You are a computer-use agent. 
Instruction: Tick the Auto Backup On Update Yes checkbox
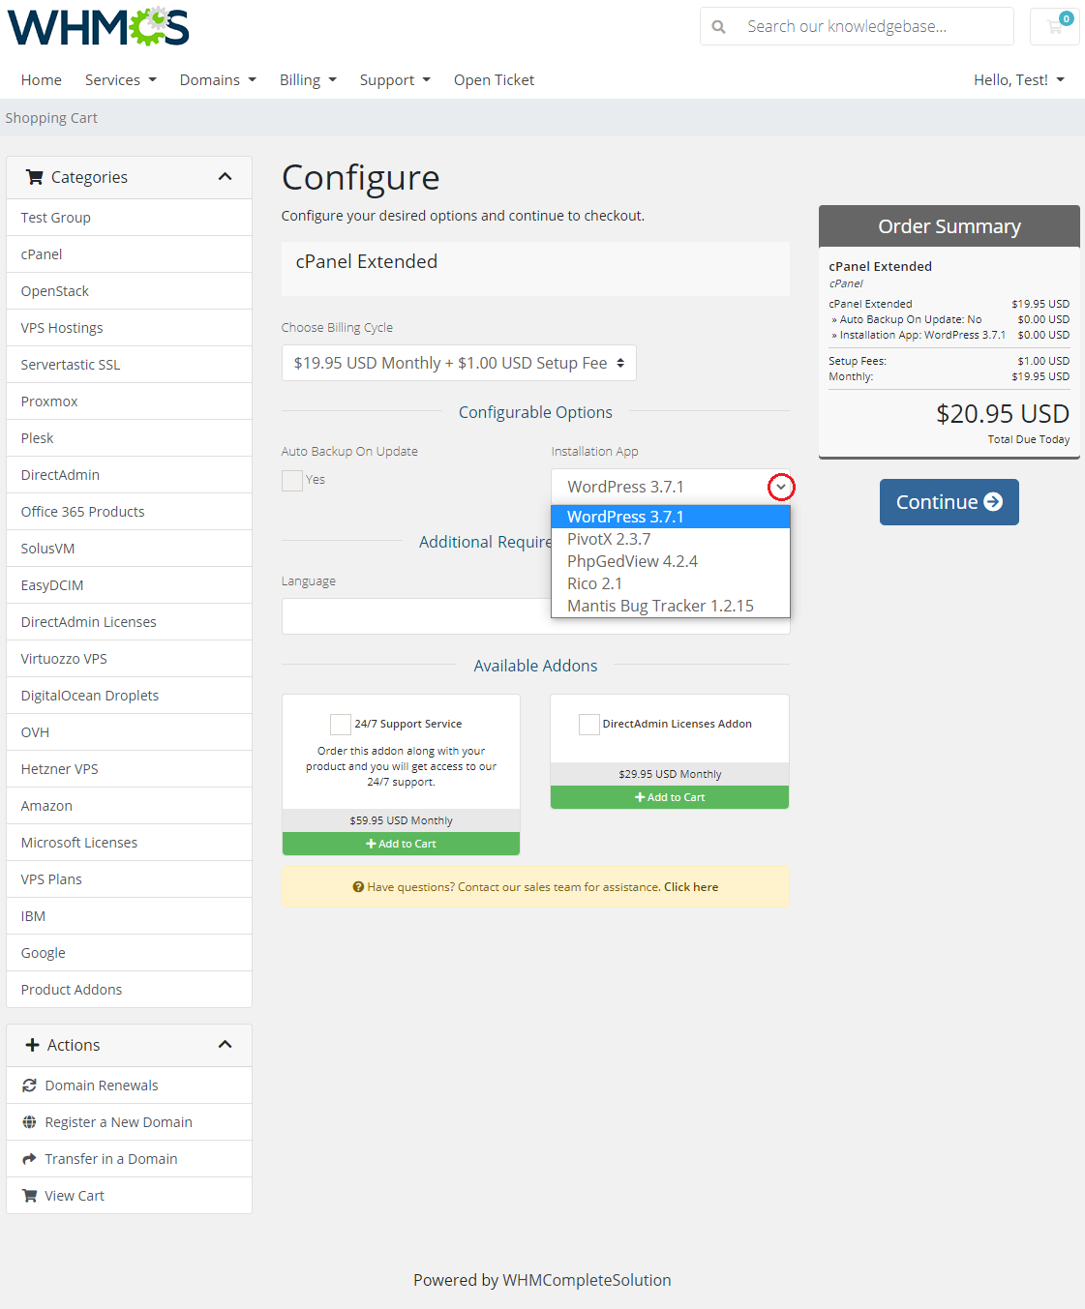tap(292, 481)
